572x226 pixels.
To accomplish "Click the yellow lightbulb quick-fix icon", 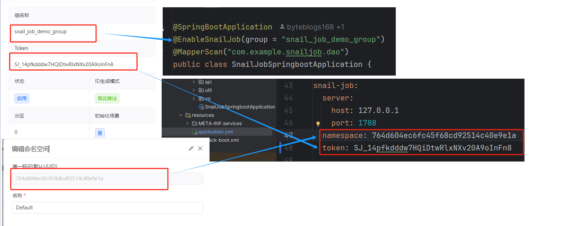I will [318, 123].
